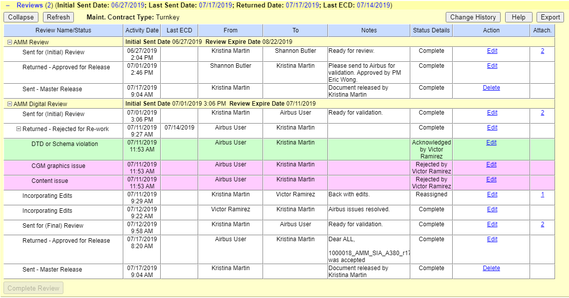This screenshot has height=298, width=569.
Task: Click 'Acknowledged by Victor Ramirez' status
Action: pyautogui.click(x=431, y=149)
